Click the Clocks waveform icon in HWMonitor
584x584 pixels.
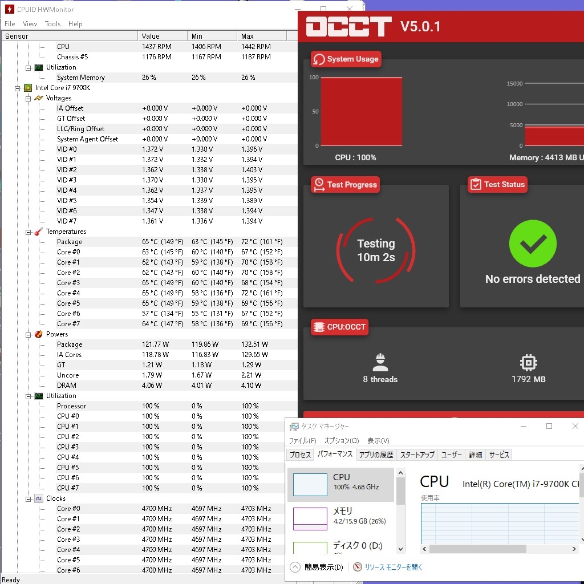(39, 498)
